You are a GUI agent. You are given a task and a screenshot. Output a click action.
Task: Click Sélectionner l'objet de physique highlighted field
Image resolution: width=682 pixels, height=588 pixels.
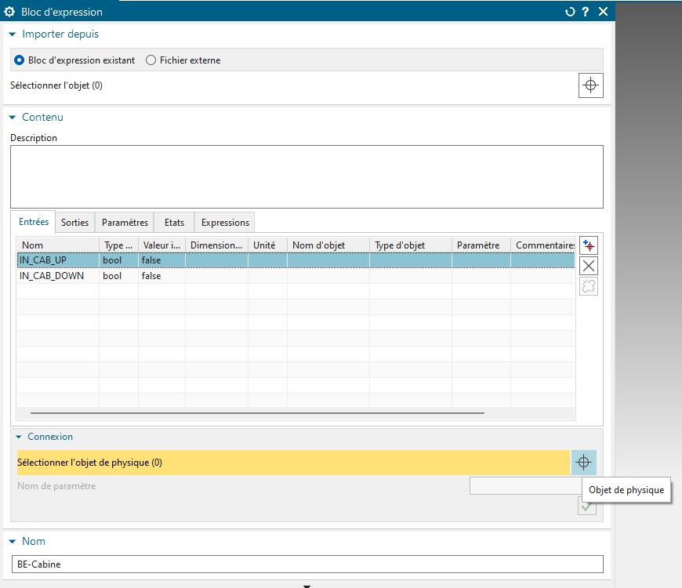[293, 463]
